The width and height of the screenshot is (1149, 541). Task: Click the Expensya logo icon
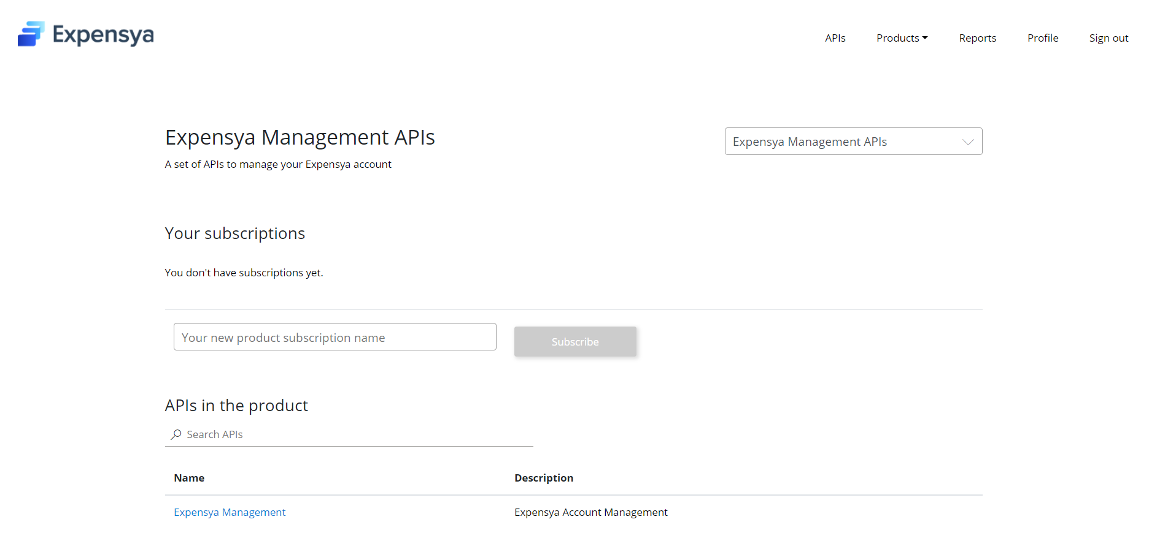pyautogui.click(x=31, y=34)
